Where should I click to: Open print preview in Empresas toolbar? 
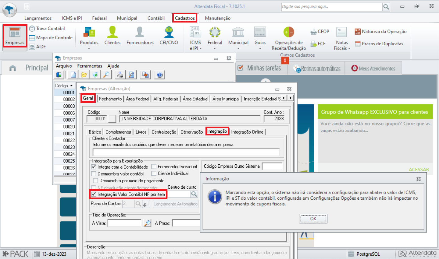[x=131, y=75]
